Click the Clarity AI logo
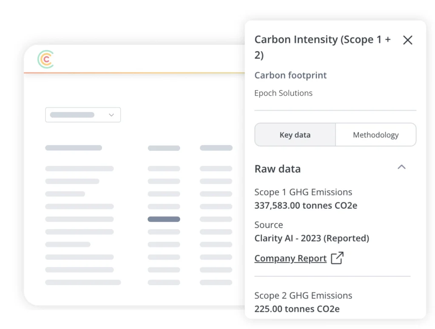Screen dimensions: 435x329 coord(46,59)
